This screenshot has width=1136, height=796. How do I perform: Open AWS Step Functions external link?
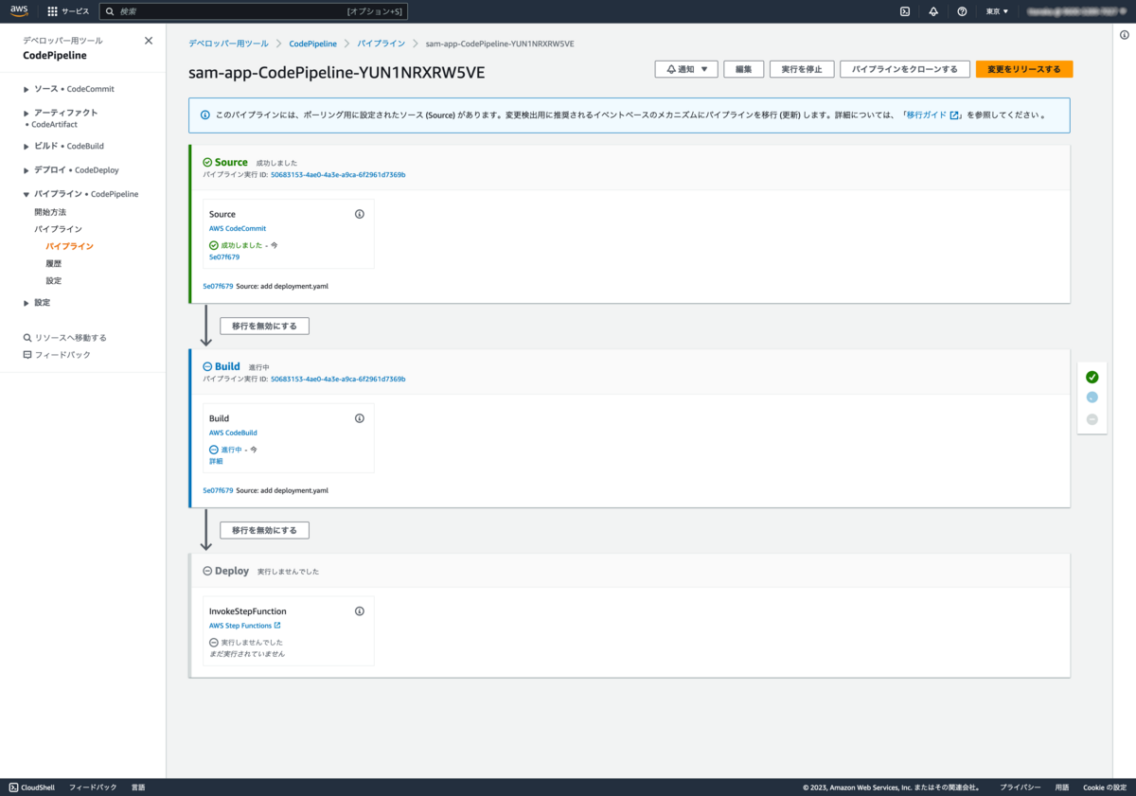click(244, 626)
